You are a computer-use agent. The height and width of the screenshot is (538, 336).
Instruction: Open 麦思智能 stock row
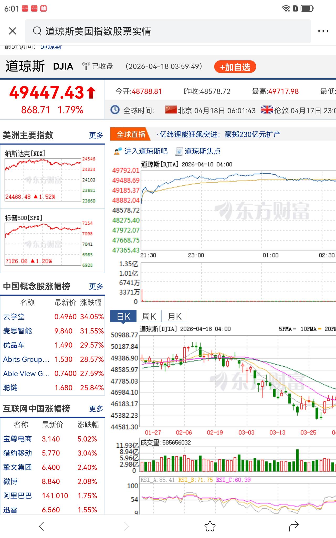pos(52,331)
